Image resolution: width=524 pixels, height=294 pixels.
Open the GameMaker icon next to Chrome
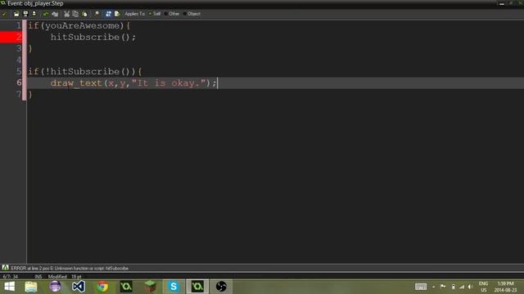126,287
